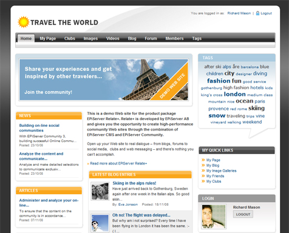Click Richard Mason name in Login panel
This screenshot has height=233, width=289.
(246, 208)
